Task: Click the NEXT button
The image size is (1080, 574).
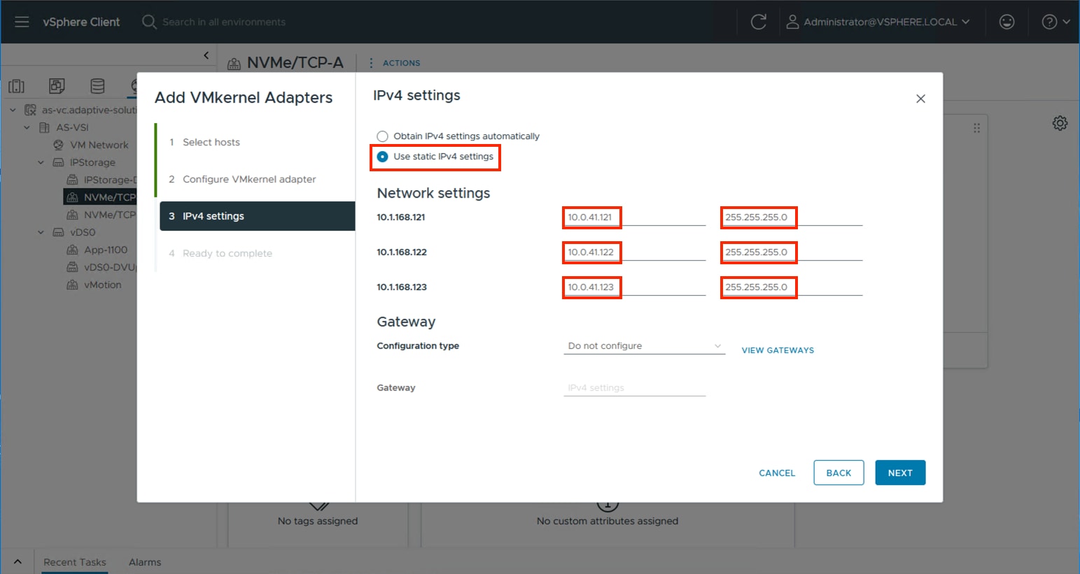Action: pyautogui.click(x=899, y=473)
